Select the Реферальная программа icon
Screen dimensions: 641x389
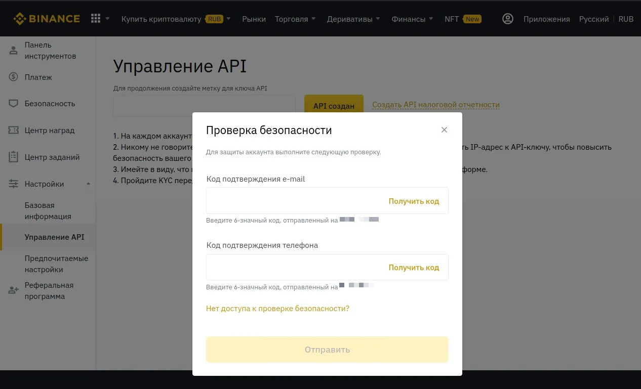pos(13,290)
